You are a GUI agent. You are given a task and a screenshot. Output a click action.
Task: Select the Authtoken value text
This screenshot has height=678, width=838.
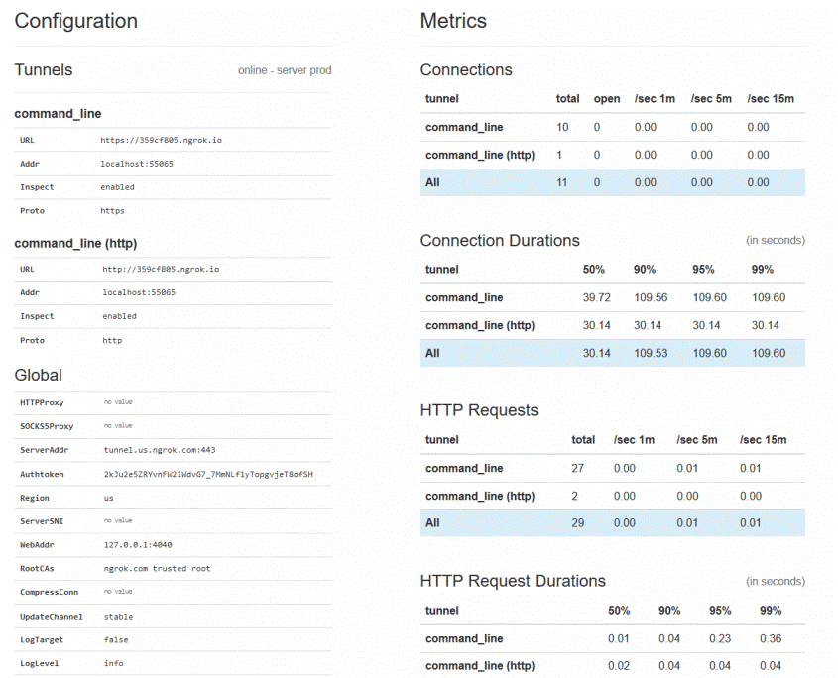point(208,474)
